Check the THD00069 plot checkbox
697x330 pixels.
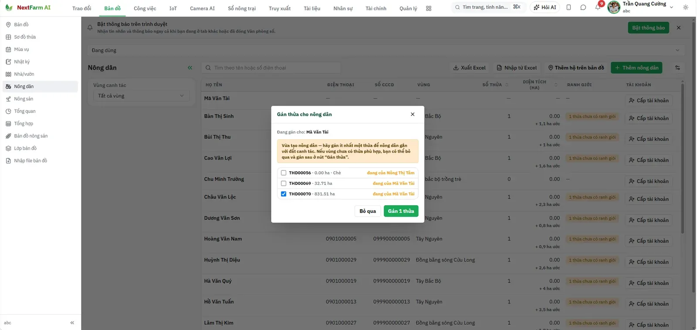[284, 183]
